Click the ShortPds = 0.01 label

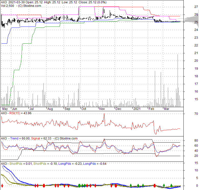click(21, 164)
